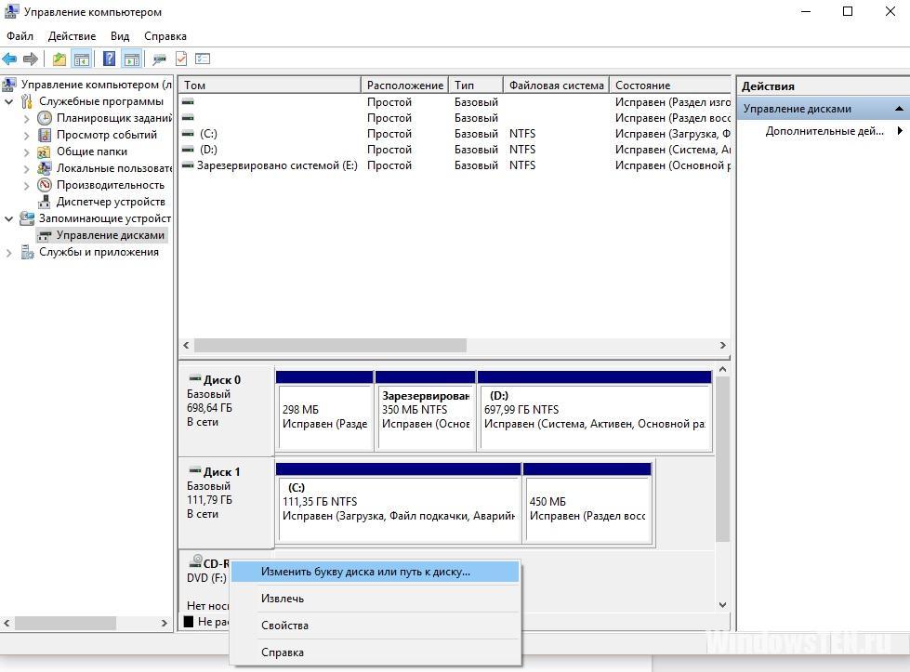Select Планировщик заданий in the tree

pyautogui.click(x=104, y=118)
